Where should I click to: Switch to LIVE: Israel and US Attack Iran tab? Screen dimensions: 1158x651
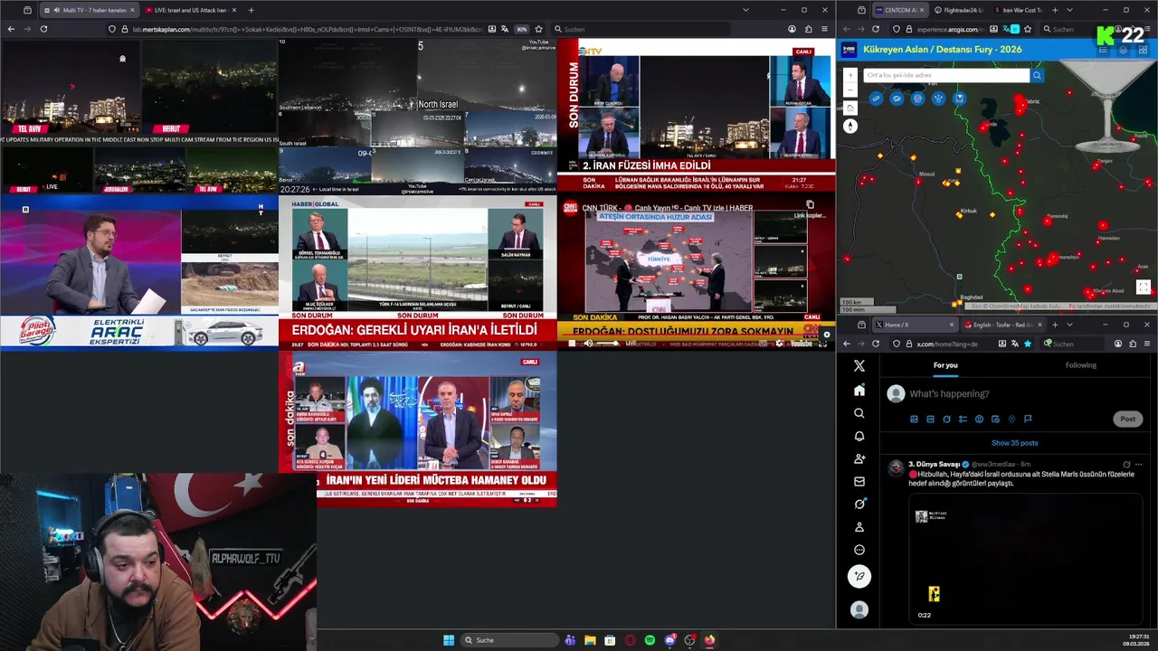191,10
